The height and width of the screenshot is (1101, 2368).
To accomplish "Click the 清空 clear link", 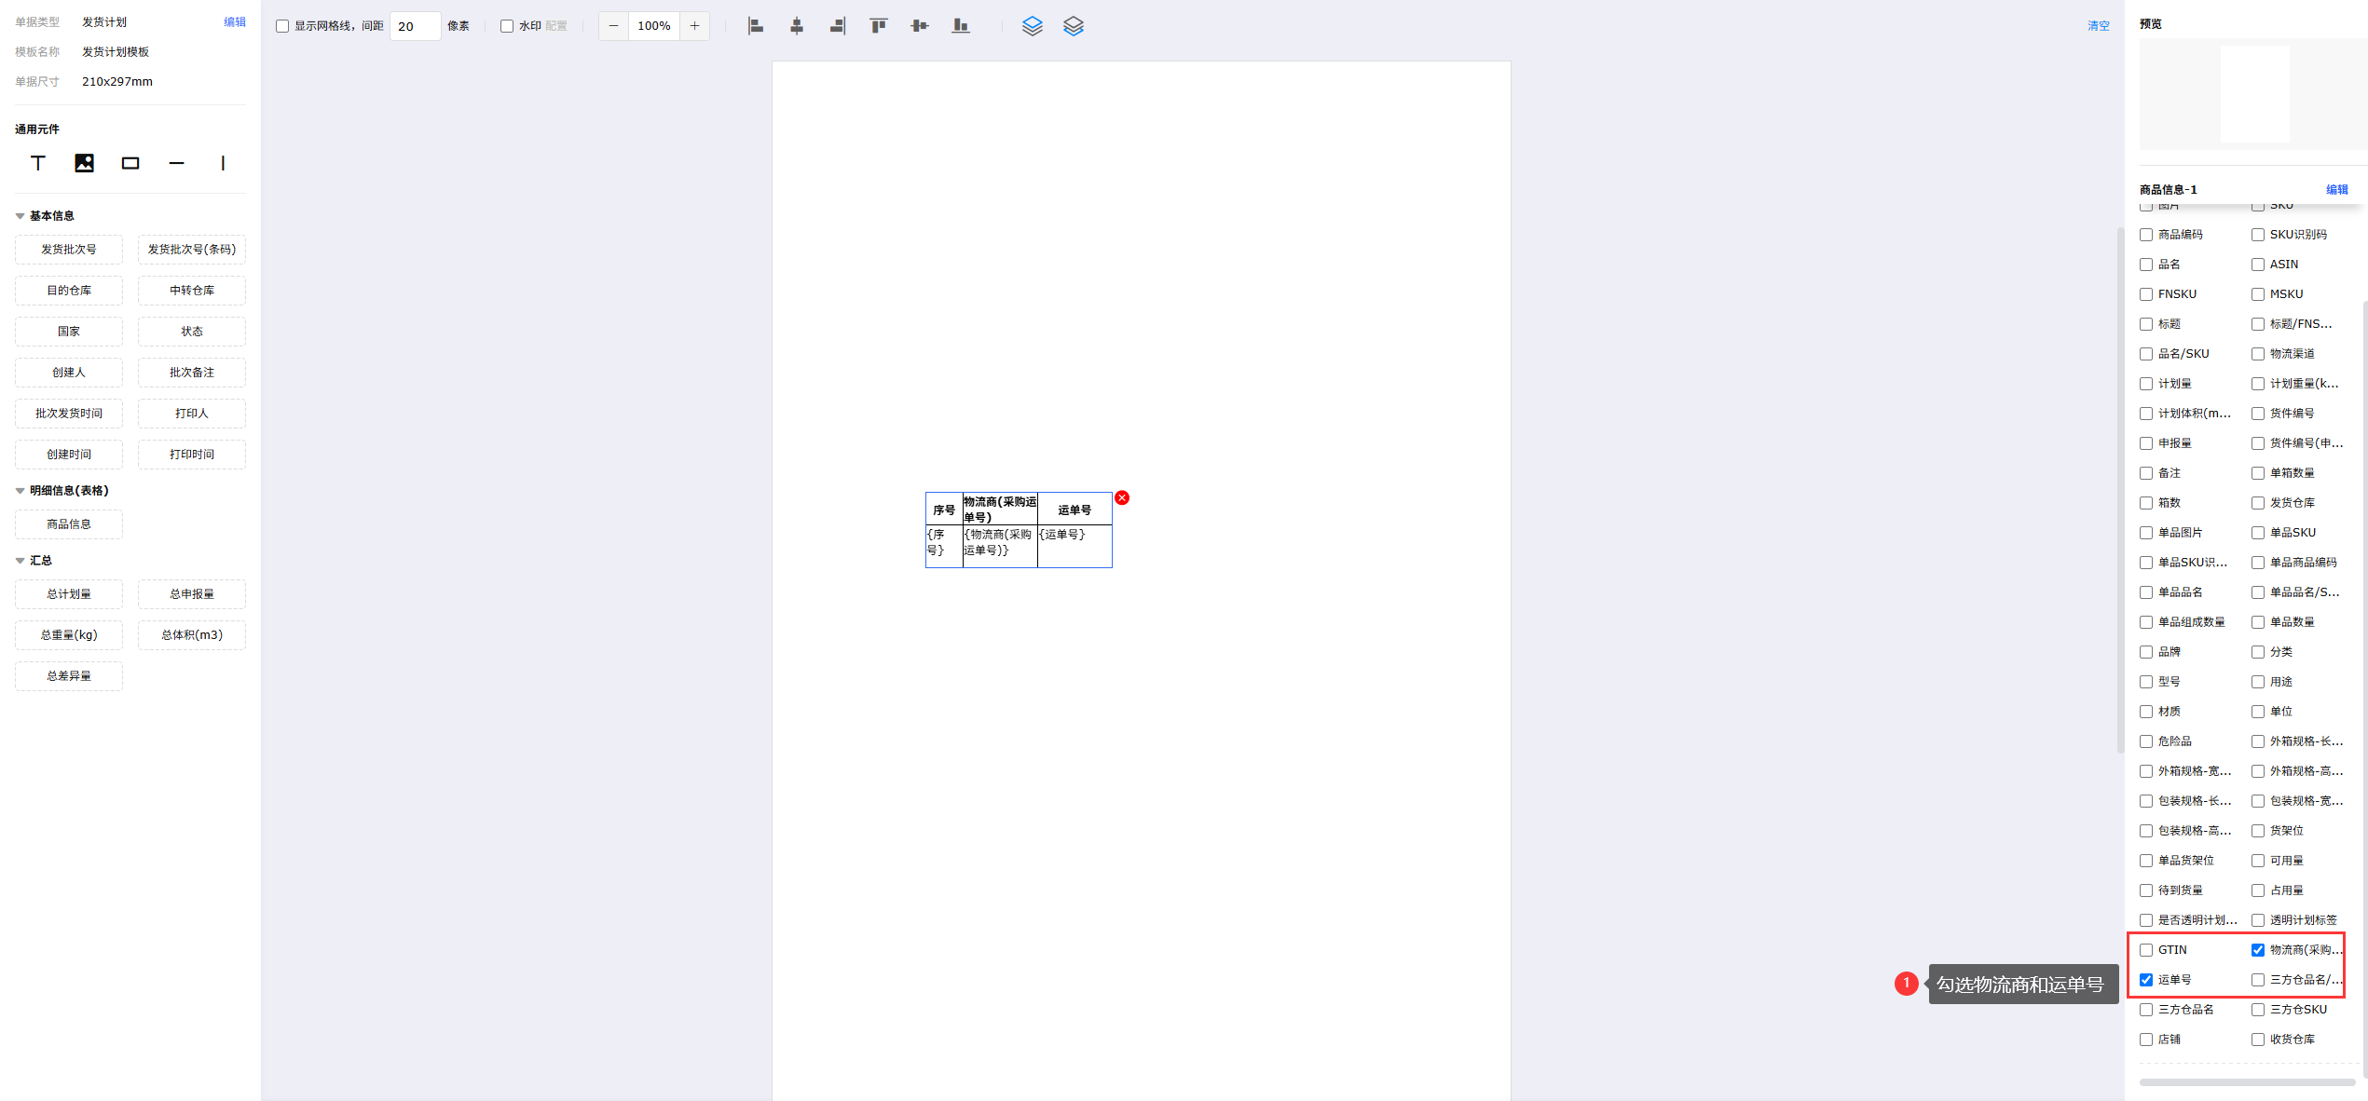I will 2099,26.
